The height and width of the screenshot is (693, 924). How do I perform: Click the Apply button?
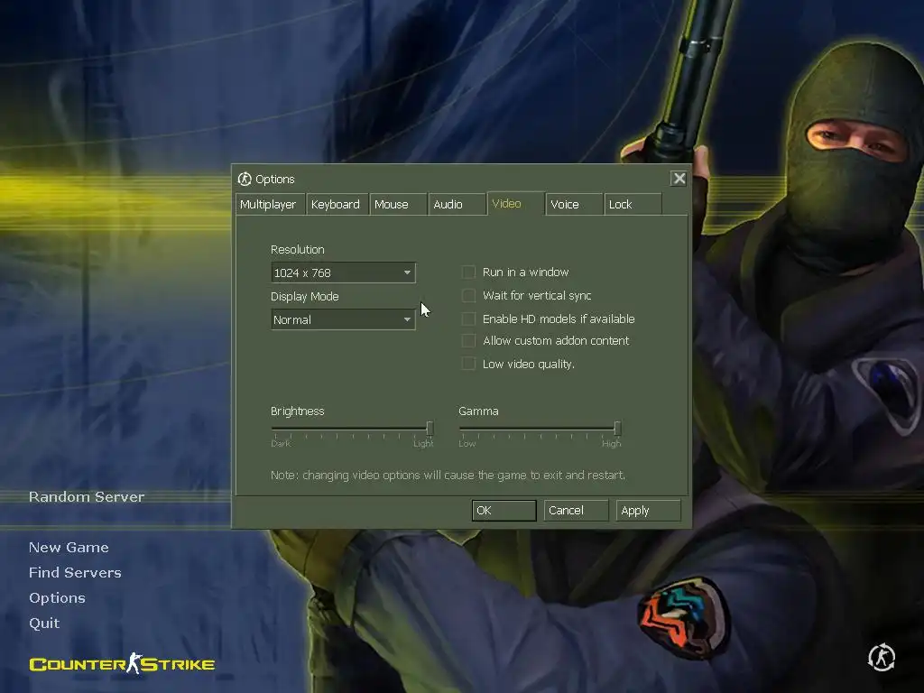click(648, 511)
